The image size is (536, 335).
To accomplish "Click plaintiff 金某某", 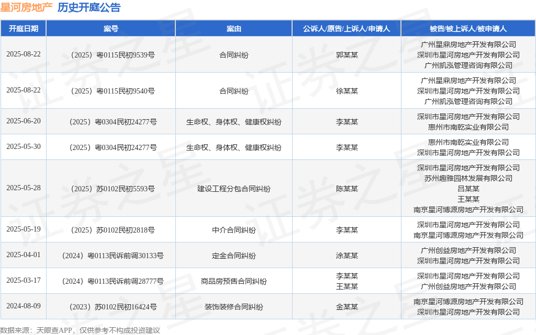I will 347,307.
